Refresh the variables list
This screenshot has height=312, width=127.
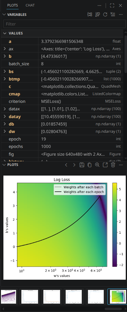pyautogui.click(x=105, y=15)
